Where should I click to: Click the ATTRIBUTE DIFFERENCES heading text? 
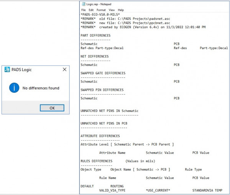tap(100, 136)
